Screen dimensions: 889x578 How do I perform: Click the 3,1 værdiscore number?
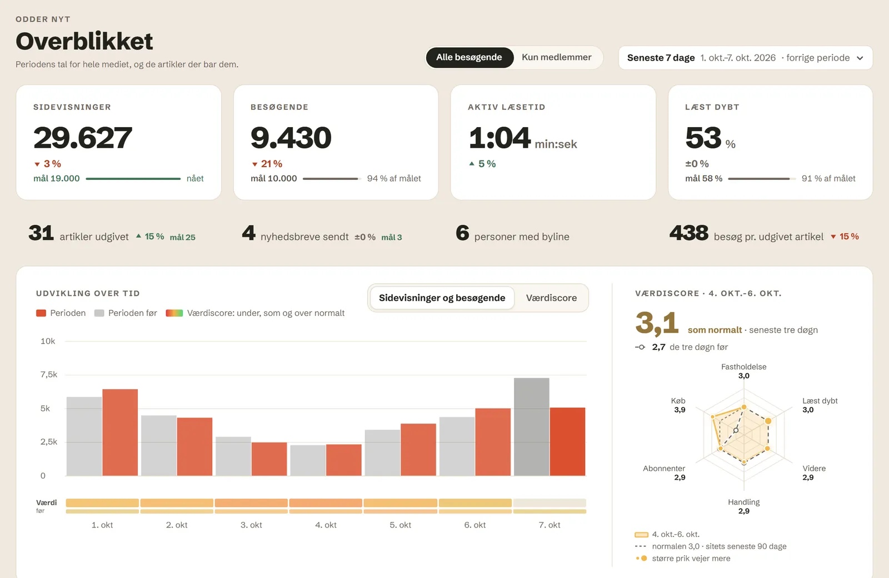point(657,323)
